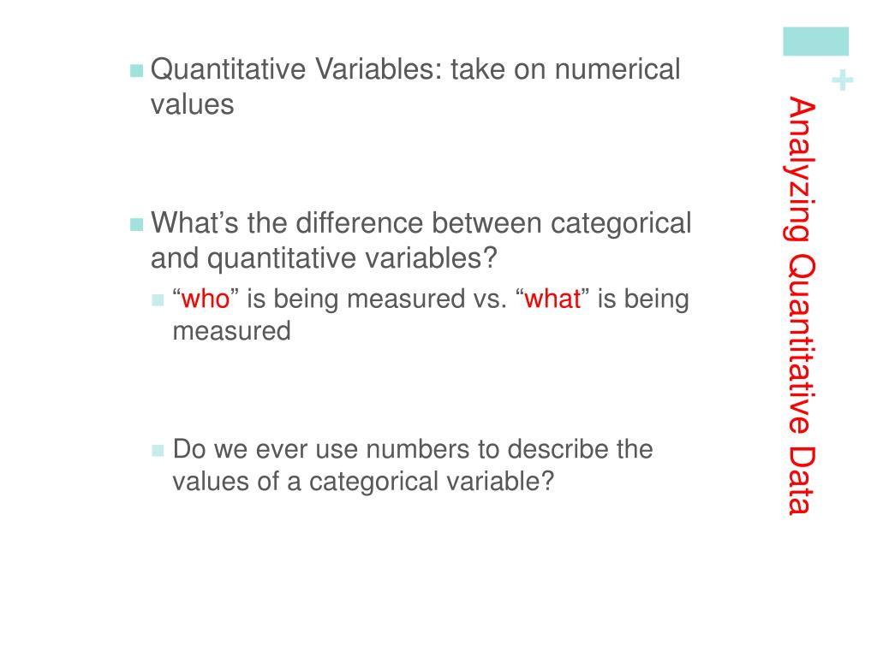
Task: Click the teal rectangle in top-right corner
Action: pos(815,41)
